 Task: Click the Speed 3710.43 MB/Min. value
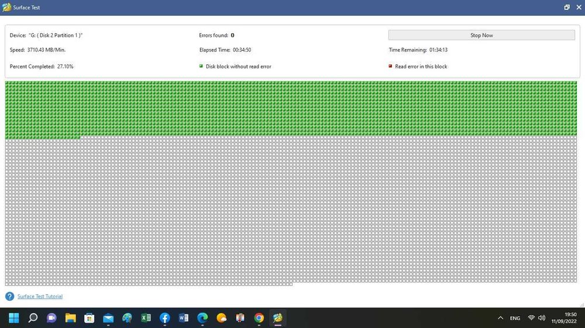pyautogui.click(x=46, y=50)
